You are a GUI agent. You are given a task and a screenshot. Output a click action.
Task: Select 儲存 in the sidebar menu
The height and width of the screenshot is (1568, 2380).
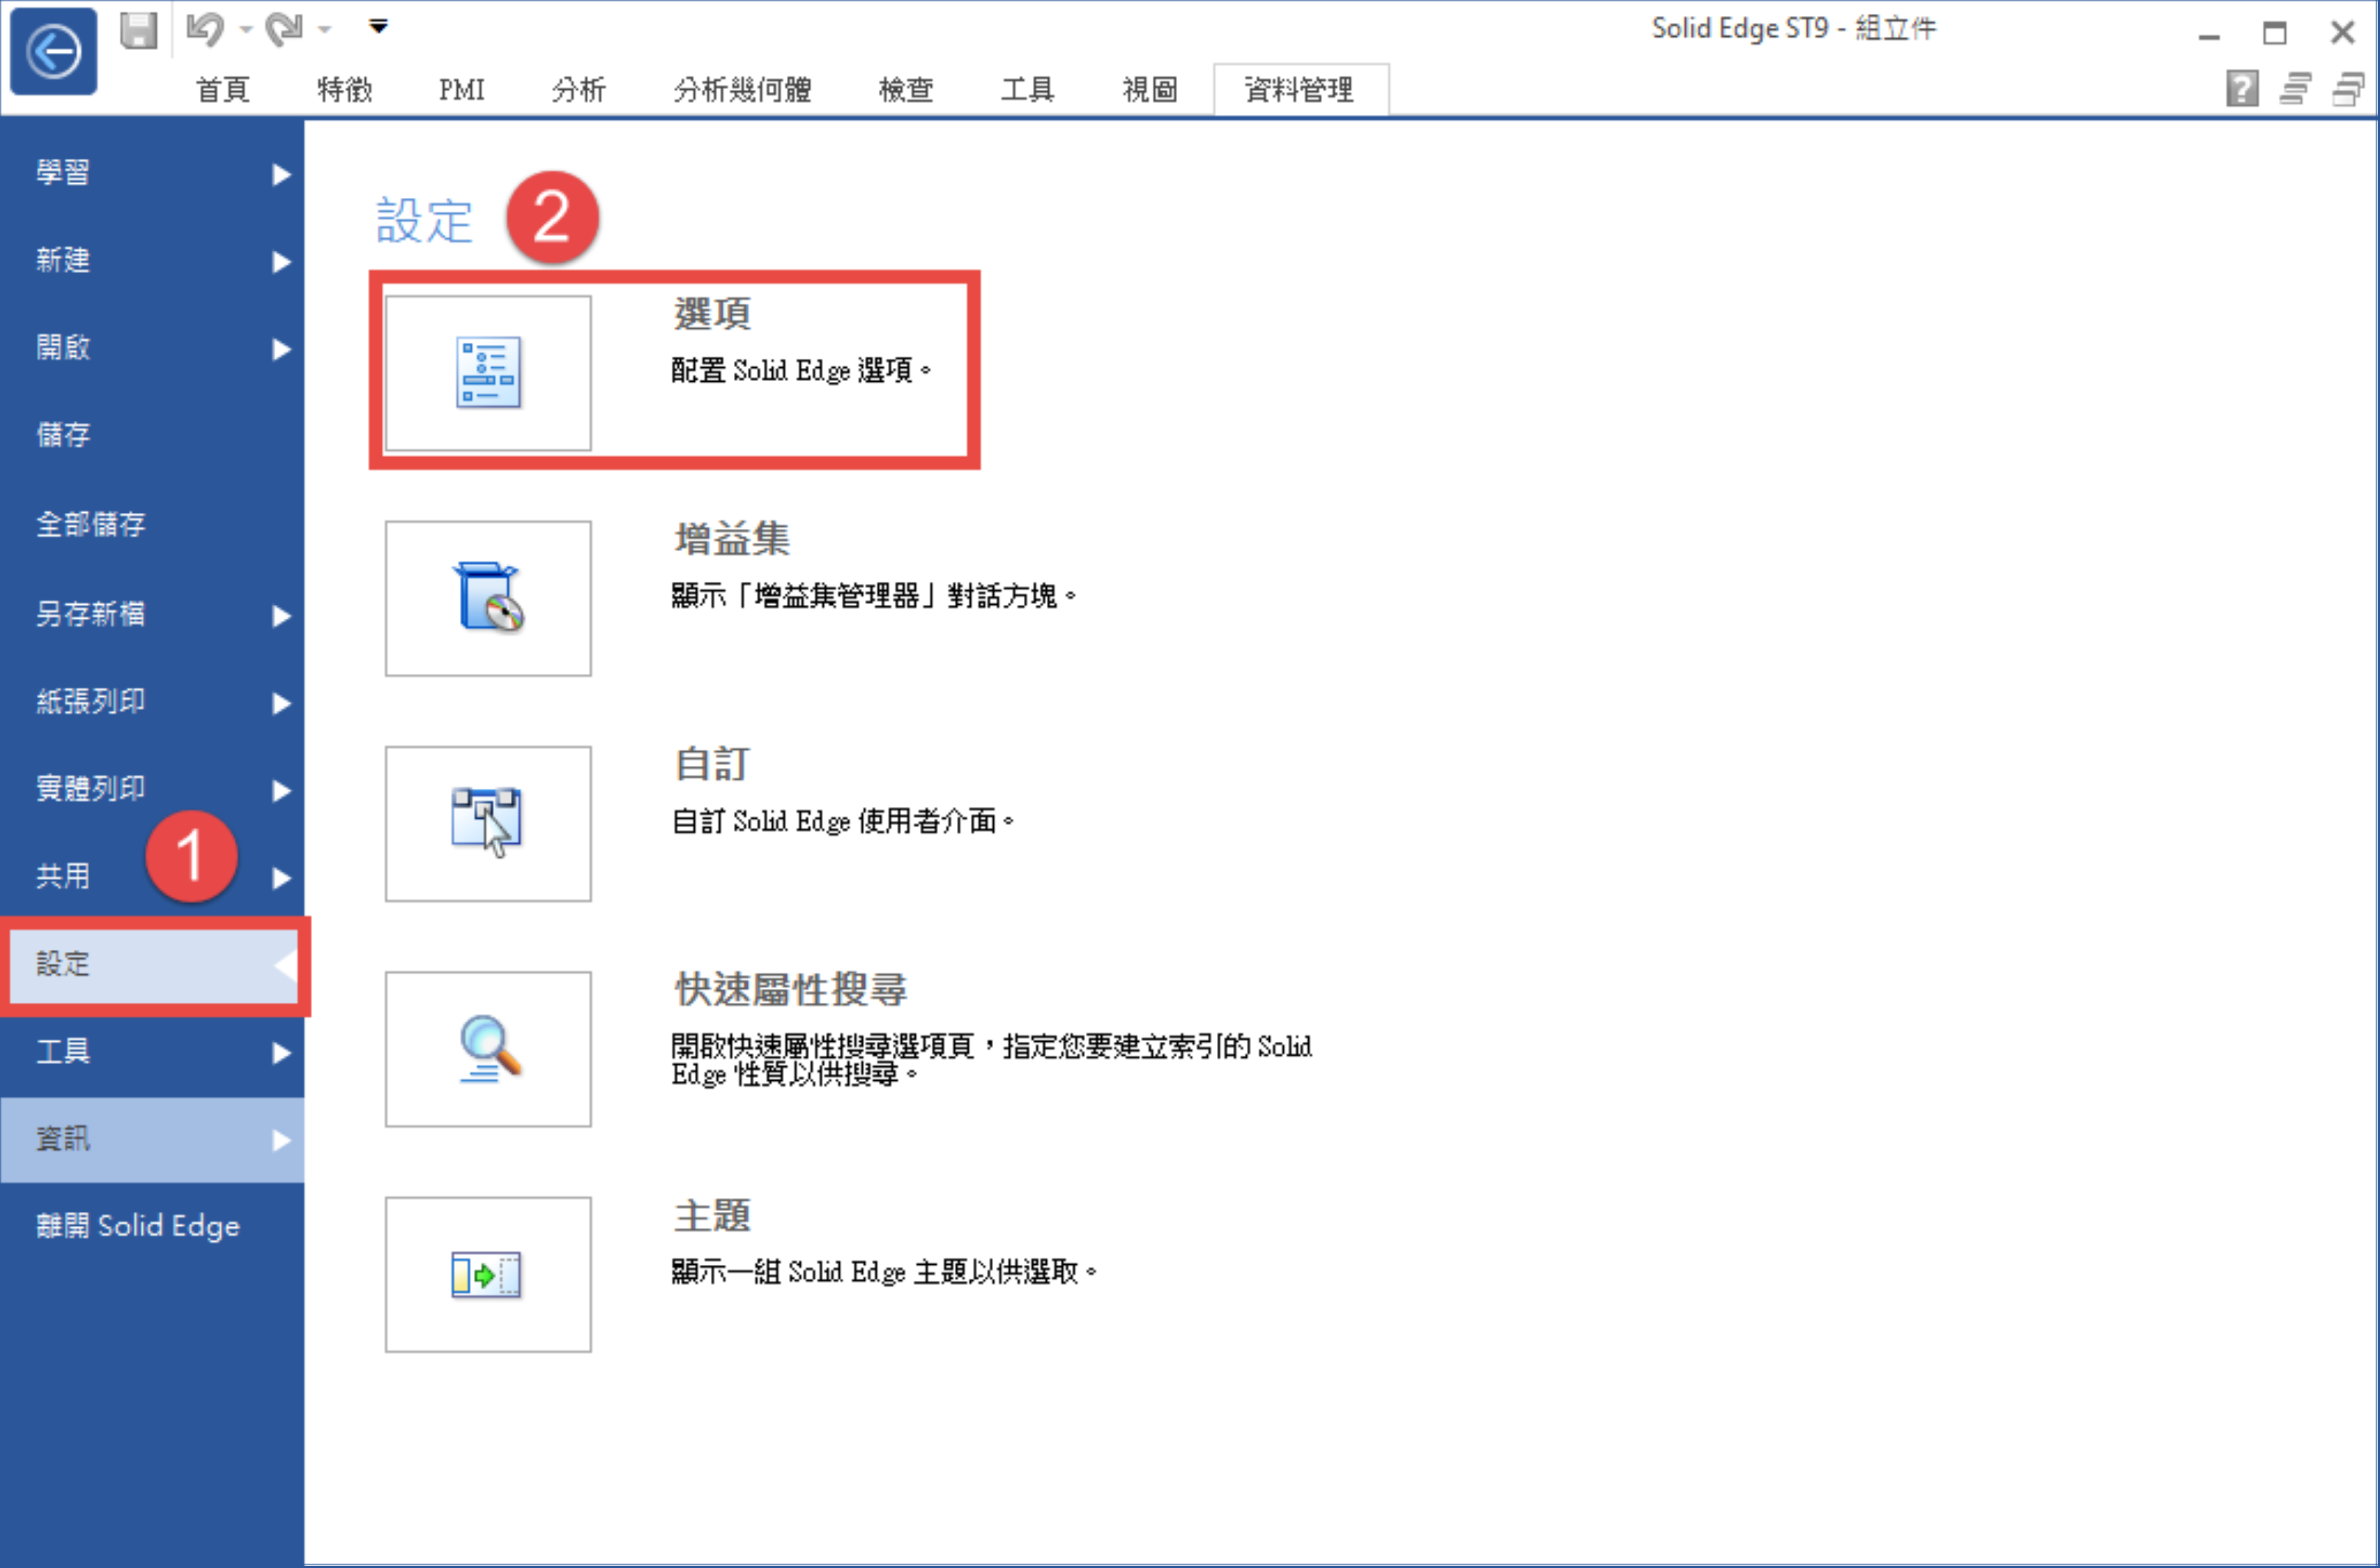152,435
